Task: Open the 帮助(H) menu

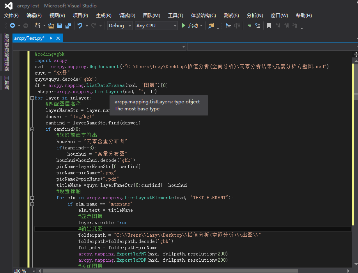Action: [x=304, y=16]
